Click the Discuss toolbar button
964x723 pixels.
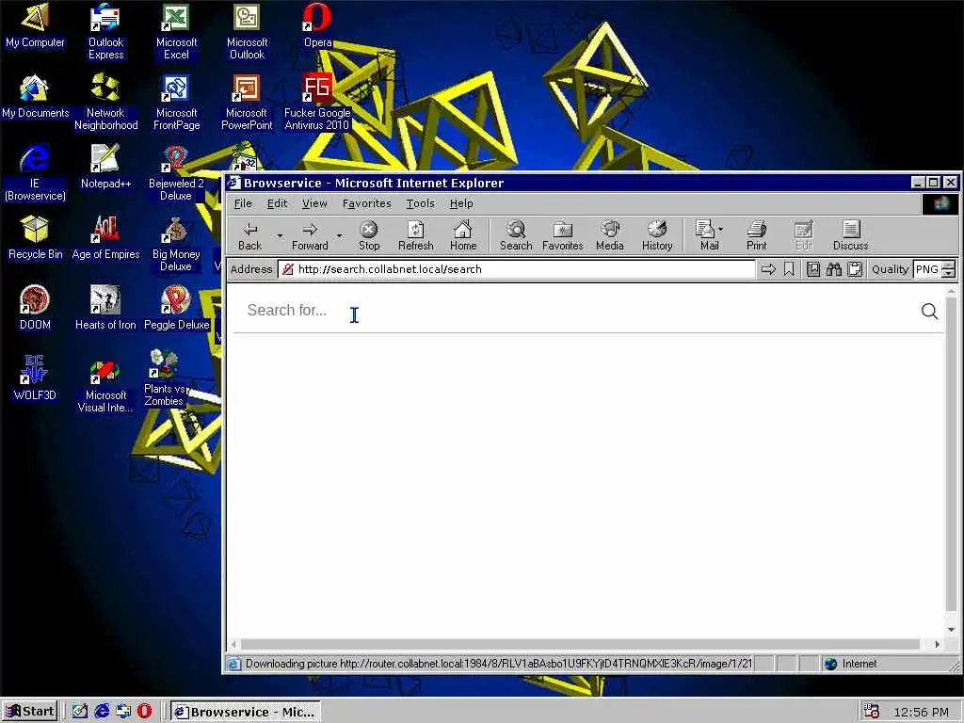pyautogui.click(x=851, y=236)
